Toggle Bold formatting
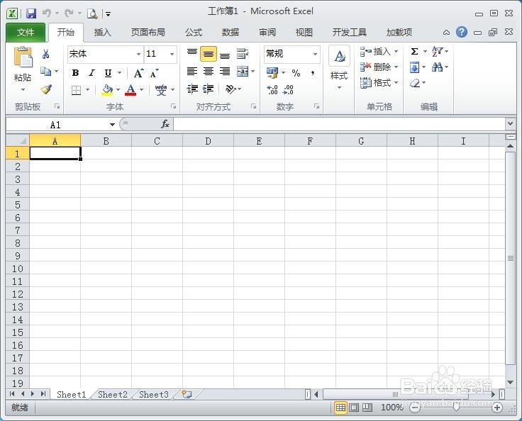Screen dimensions: 522x421 76,73
